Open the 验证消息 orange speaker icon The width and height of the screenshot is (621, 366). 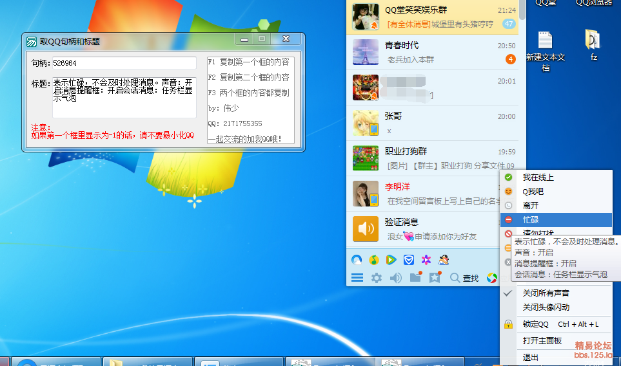(366, 229)
